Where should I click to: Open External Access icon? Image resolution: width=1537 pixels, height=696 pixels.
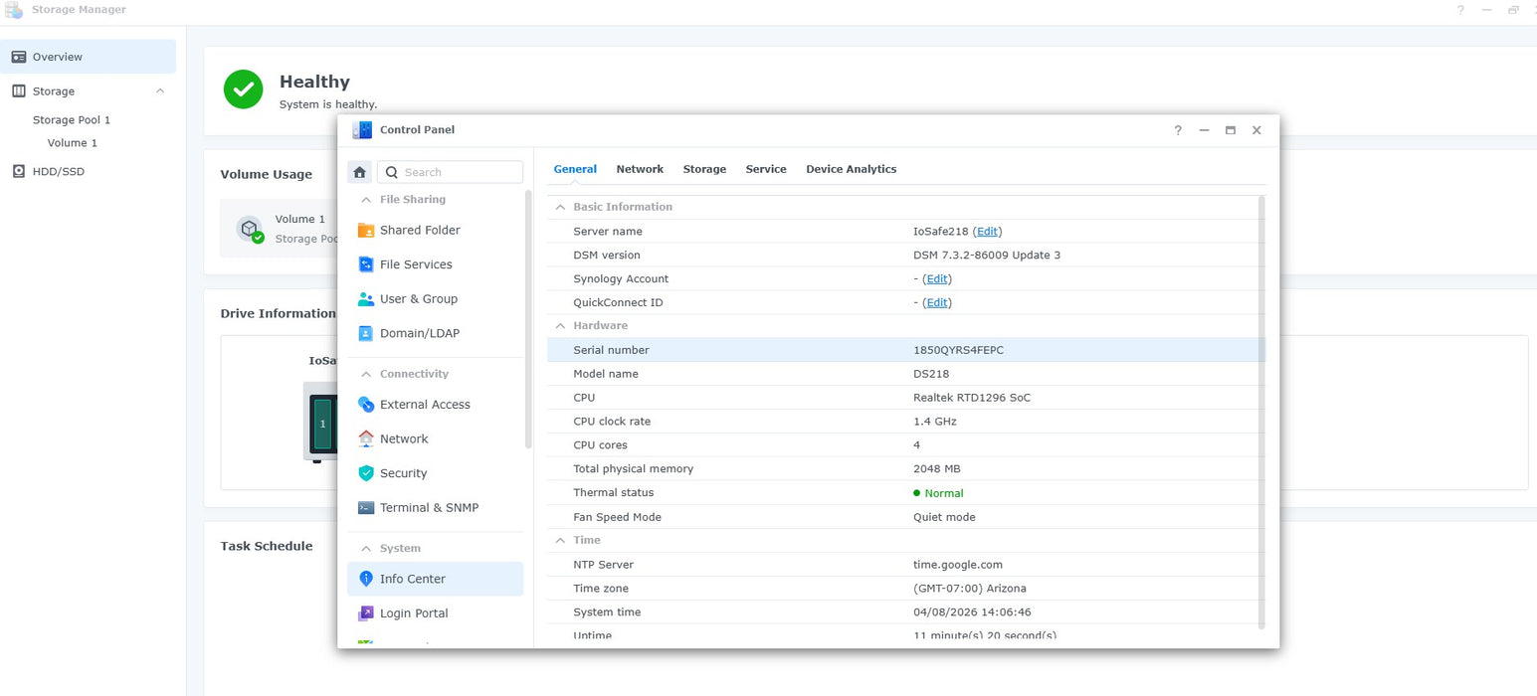coord(366,405)
